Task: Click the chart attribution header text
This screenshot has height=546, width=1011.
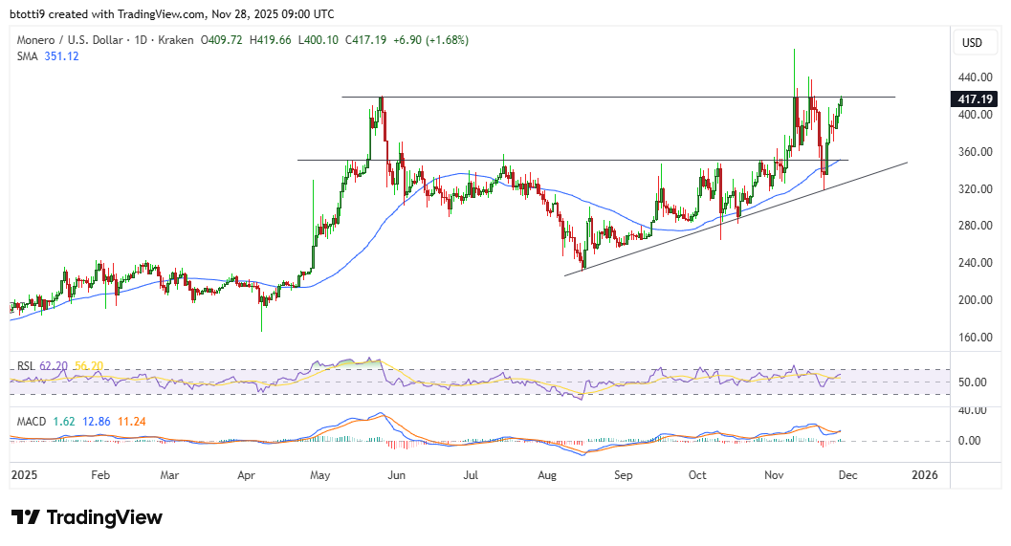Action: point(173,13)
